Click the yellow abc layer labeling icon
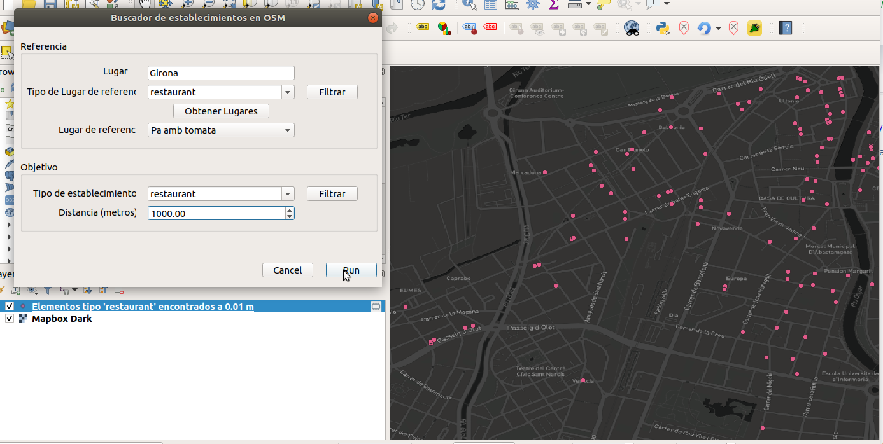This screenshot has width=883, height=444. click(422, 27)
